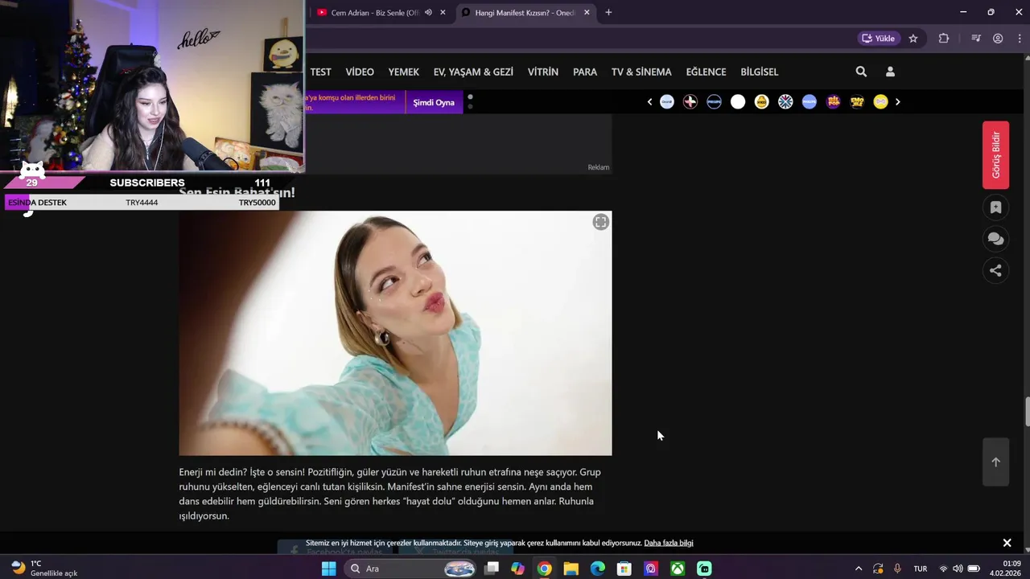Click the site search magnifier icon
The image size is (1030, 579).
861,72
